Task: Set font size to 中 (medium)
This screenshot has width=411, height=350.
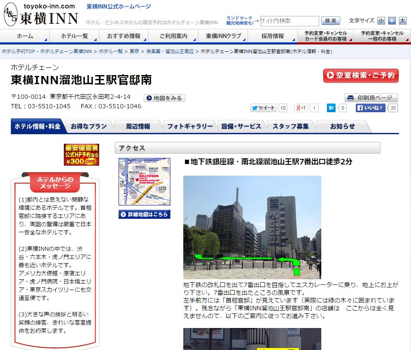Action: pos(392,20)
